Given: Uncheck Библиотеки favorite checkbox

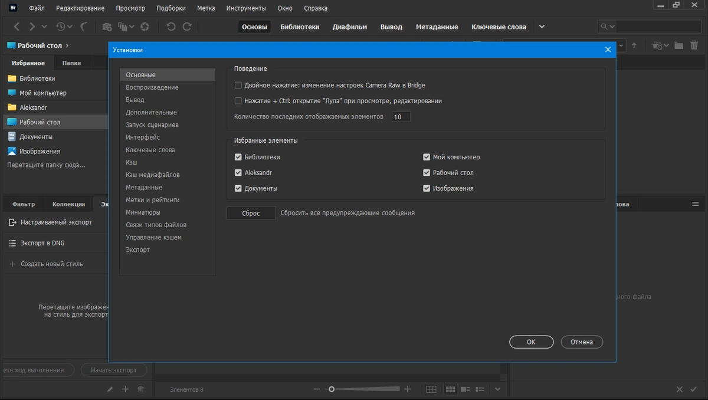Looking at the screenshot, I should tap(238, 158).
